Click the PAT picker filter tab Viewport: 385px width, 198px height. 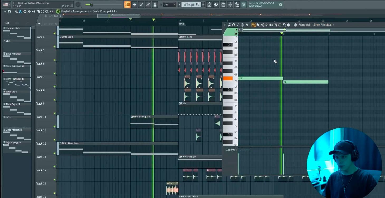pos(56,24)
